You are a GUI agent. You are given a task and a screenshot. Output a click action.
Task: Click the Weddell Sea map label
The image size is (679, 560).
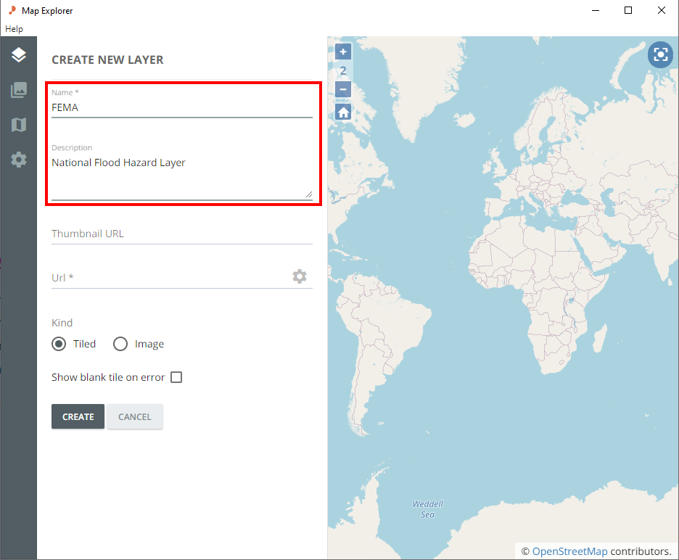click(427, 509)
